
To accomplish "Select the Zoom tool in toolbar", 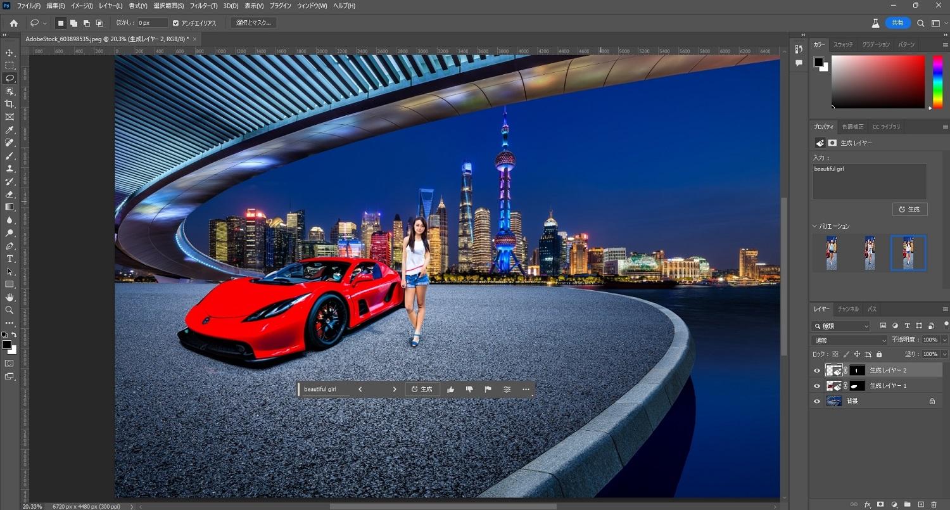I will 9,310.
